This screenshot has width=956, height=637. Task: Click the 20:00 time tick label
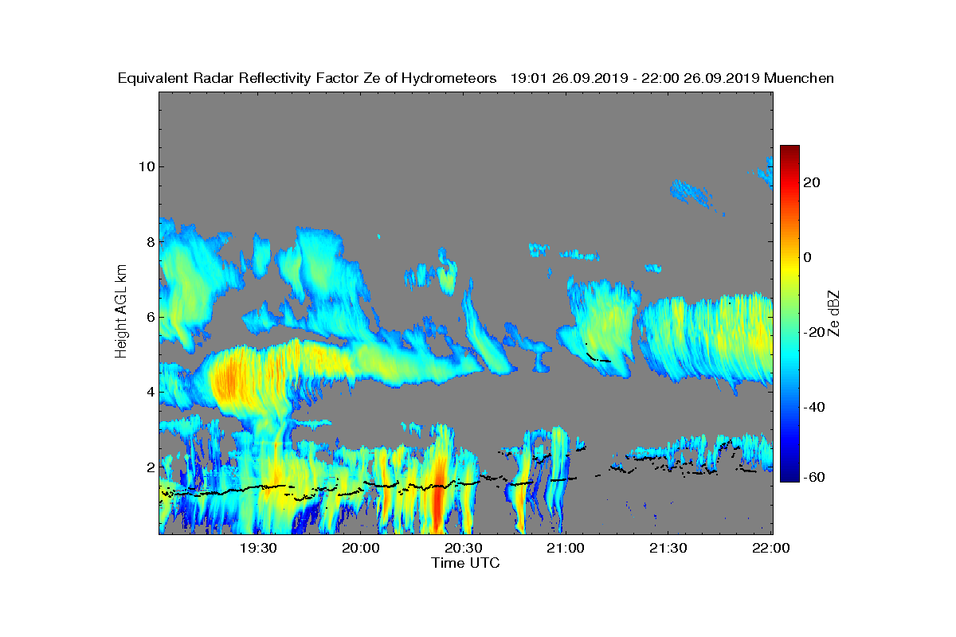pyautogui.click(x=361, y=548)
